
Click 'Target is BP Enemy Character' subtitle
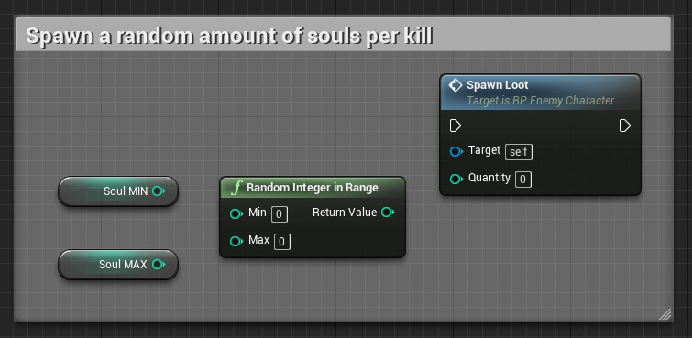(x=540, y=101)
